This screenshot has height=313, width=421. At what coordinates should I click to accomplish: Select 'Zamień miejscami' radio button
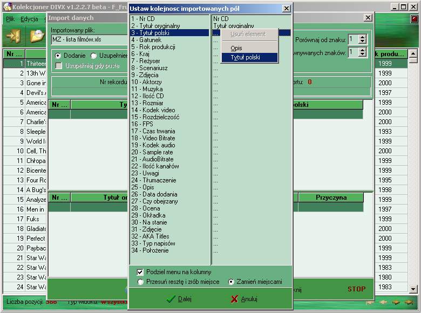231,282
